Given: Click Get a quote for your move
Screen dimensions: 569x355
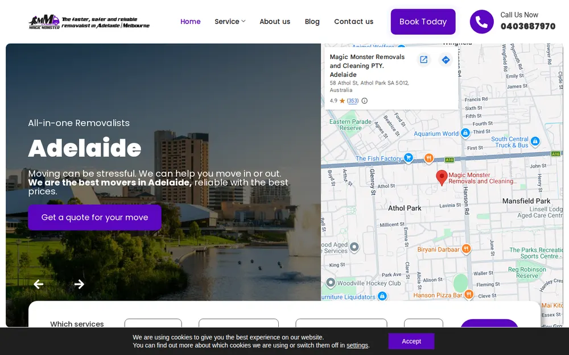Looking at the screenshot, I should (x=94, y=218).
